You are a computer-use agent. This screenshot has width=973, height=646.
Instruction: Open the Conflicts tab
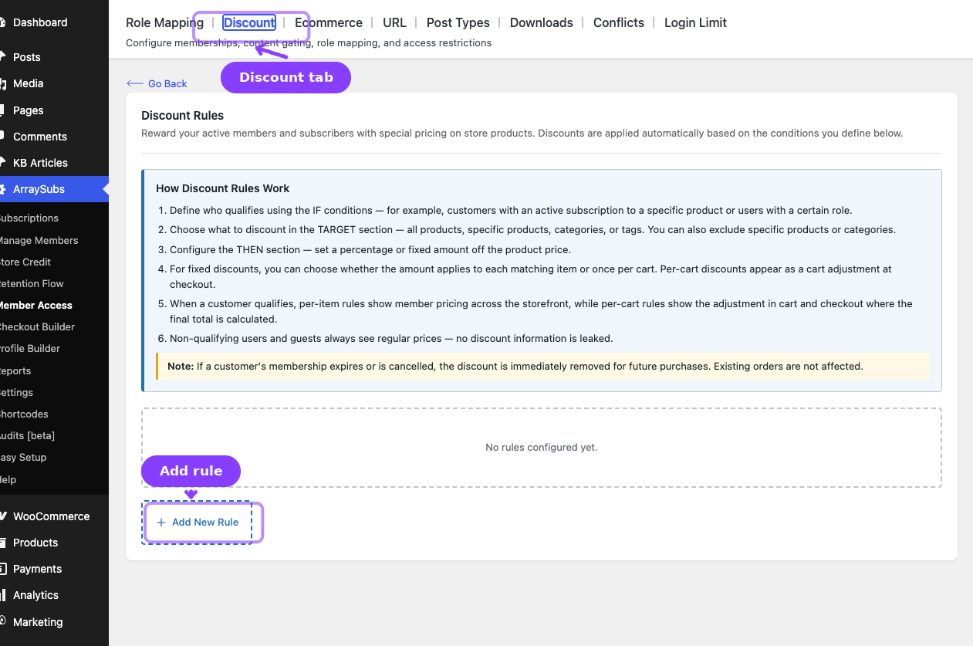(619, 22)
